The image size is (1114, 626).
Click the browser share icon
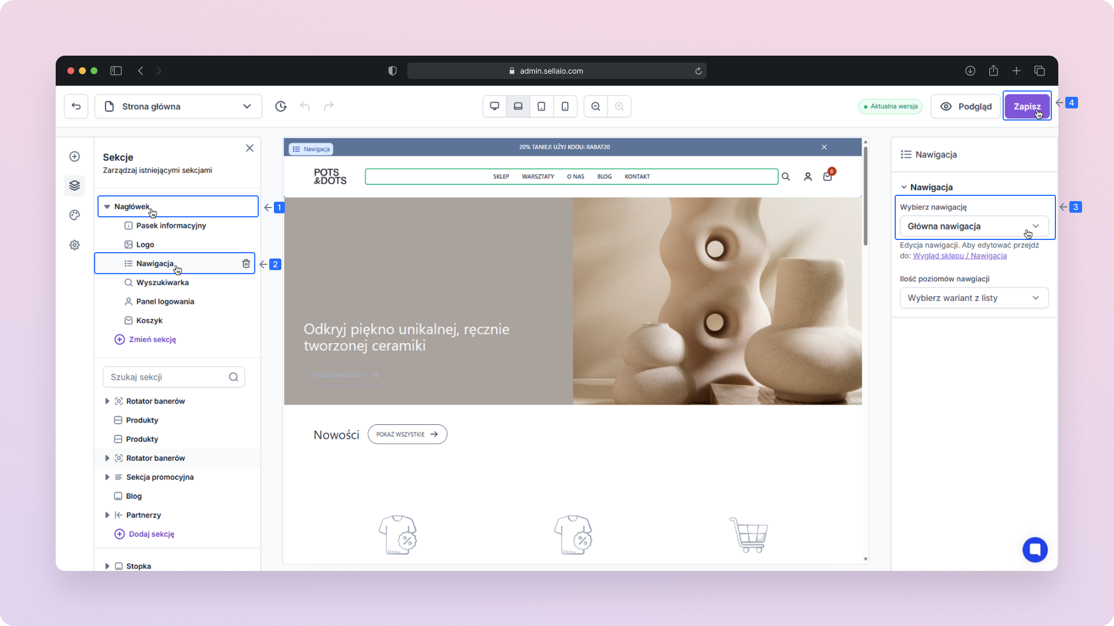tap(993, 71)
